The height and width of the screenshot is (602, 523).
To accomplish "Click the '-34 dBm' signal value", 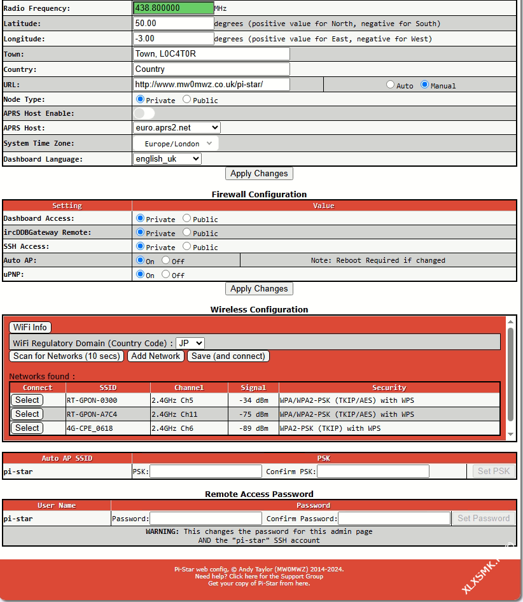I will click(253, 400).
